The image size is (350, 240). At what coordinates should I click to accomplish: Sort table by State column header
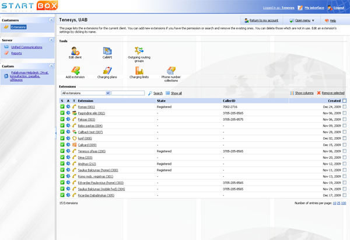coord(161,101)
